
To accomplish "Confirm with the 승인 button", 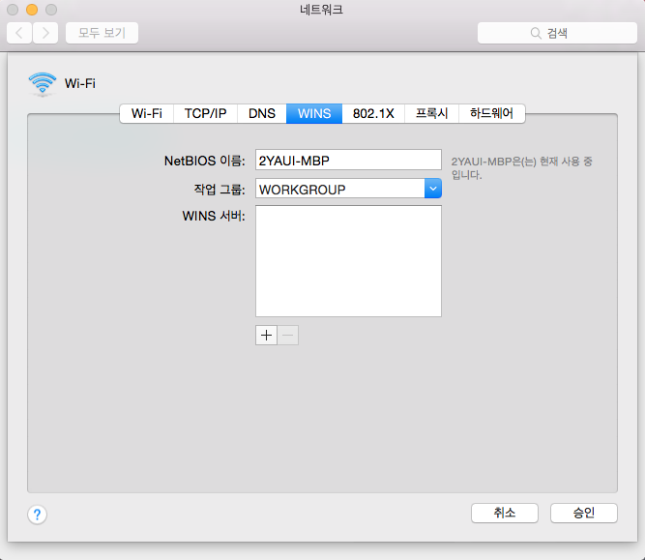I will pyautogui.click(x=583, y=513).
